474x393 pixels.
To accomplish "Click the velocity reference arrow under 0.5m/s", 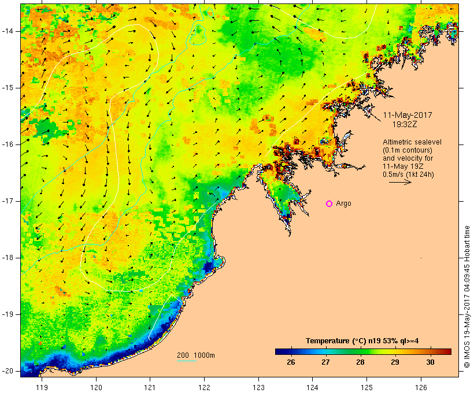I will (x=400, y=182).
